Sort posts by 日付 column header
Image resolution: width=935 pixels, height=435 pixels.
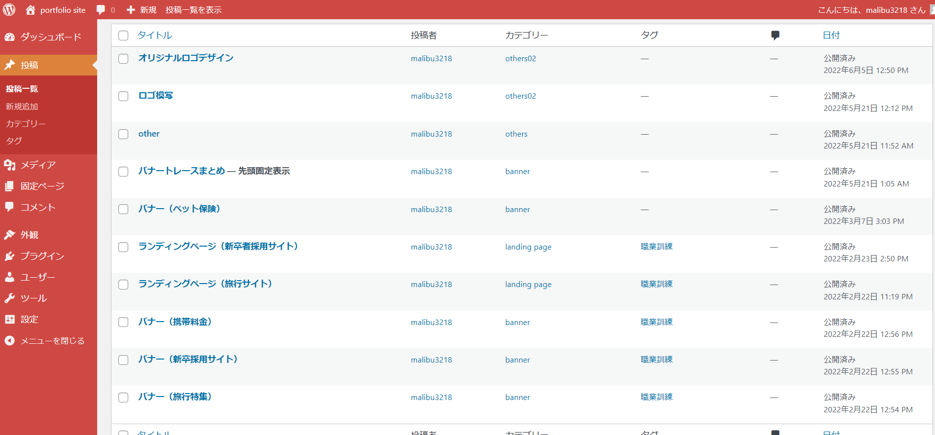coord(831,36)
